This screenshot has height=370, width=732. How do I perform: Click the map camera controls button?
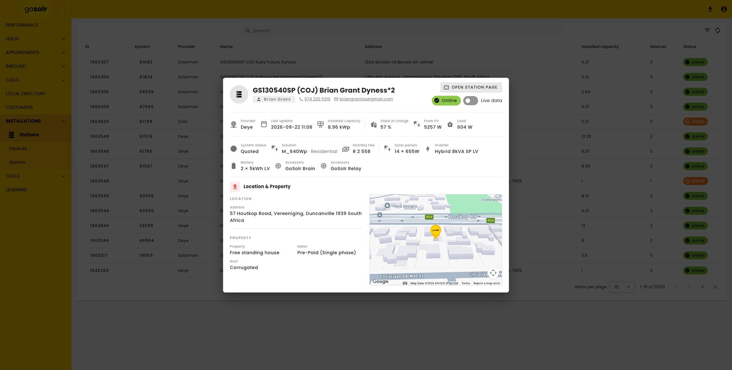(493, 273)
